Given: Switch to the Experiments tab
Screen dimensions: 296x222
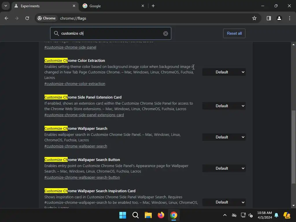Looking at the screenshot, I should tap(45, 6).
